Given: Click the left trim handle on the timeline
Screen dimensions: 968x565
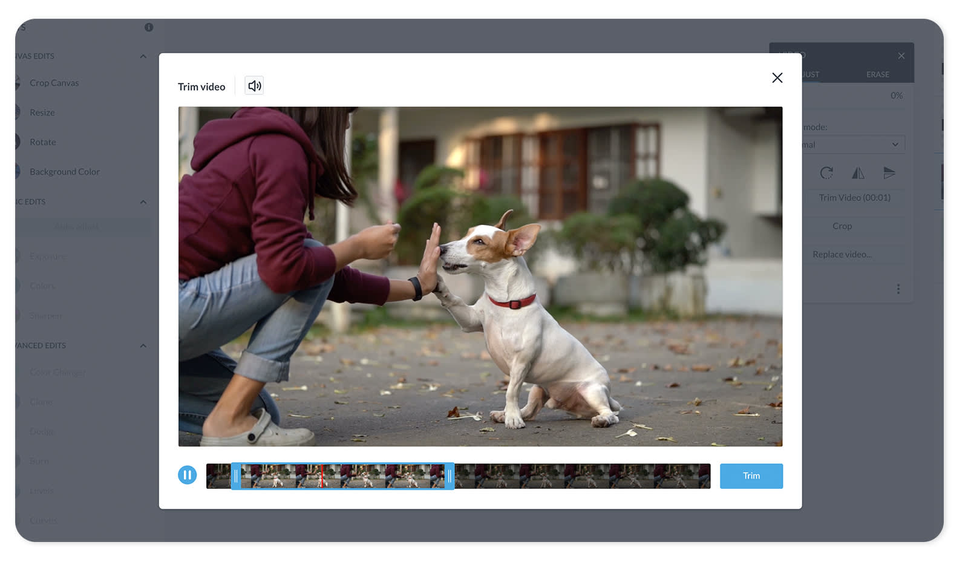Looking at the screenshot, I should pos(236,477).
